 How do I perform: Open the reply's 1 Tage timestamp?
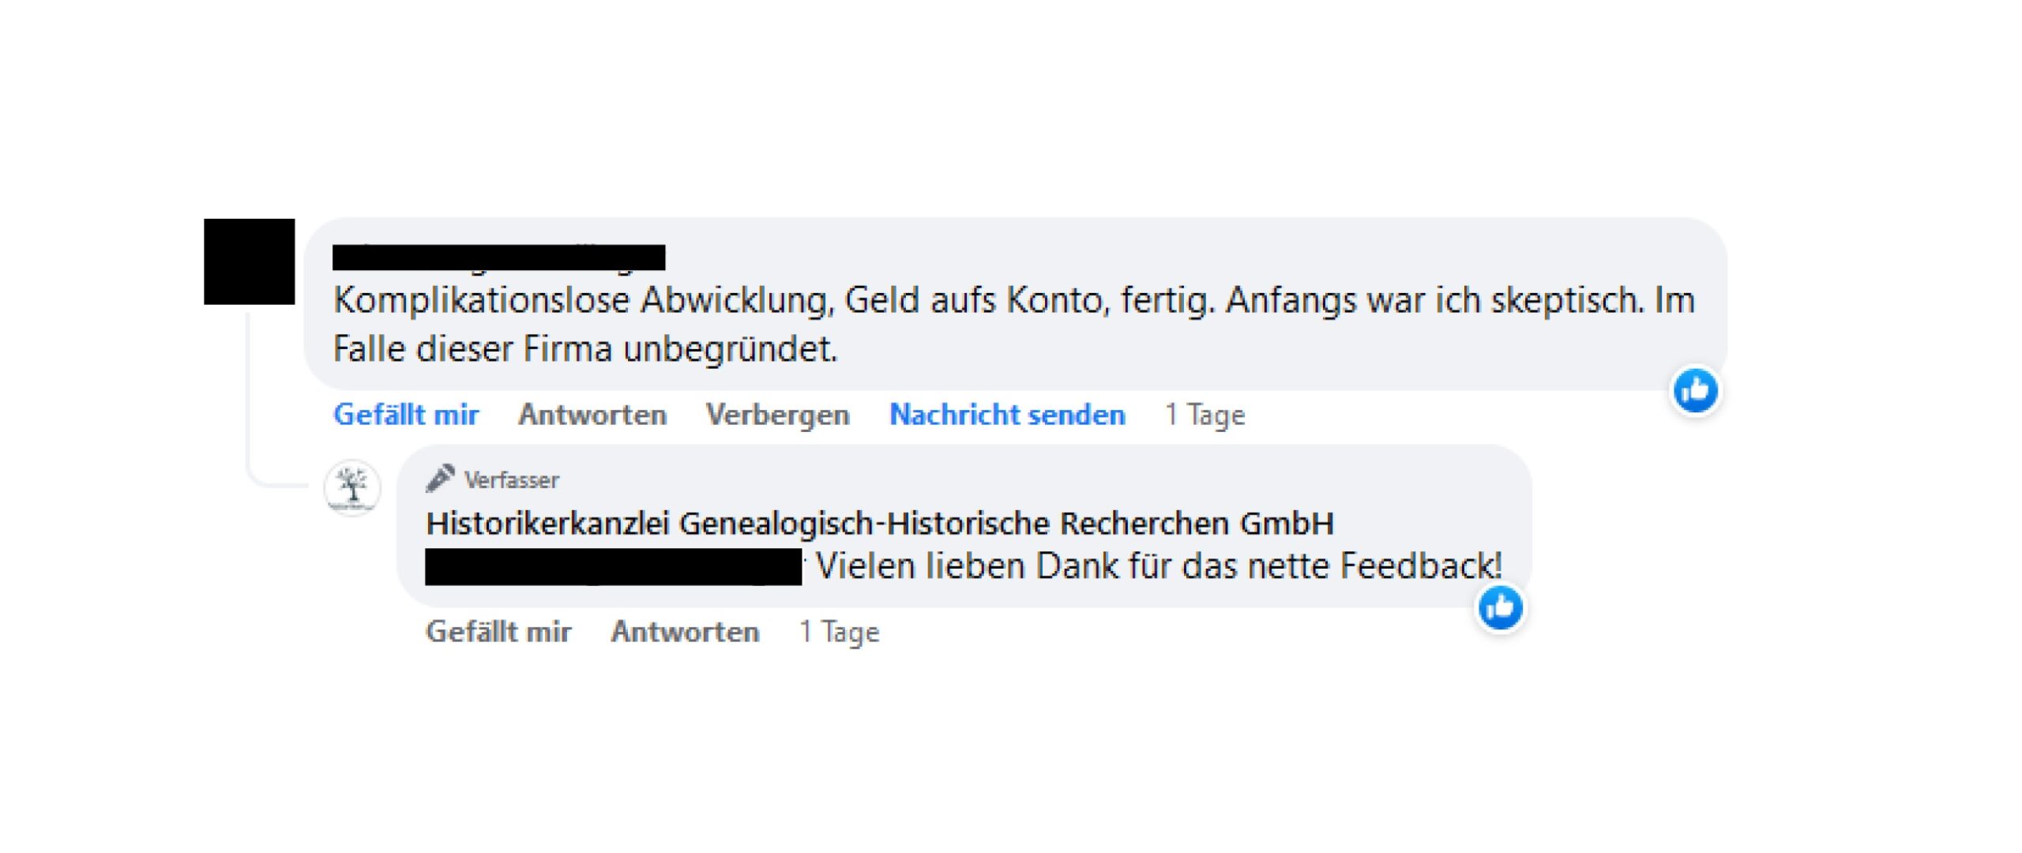pyautogui.click(x=839, y=632)
